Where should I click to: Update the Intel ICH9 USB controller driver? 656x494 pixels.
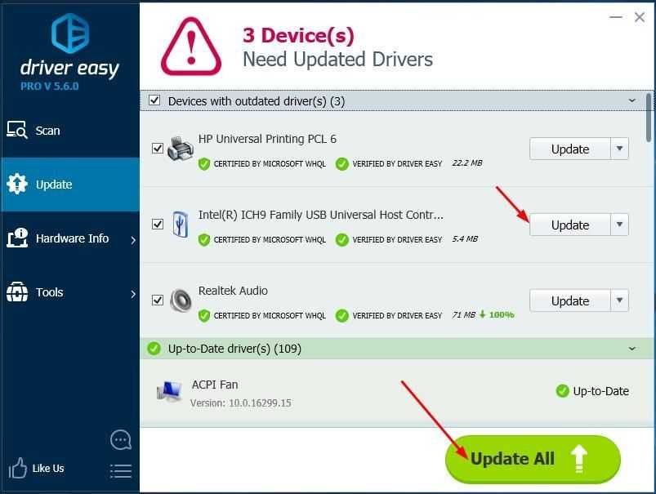(x=570, y=225)
